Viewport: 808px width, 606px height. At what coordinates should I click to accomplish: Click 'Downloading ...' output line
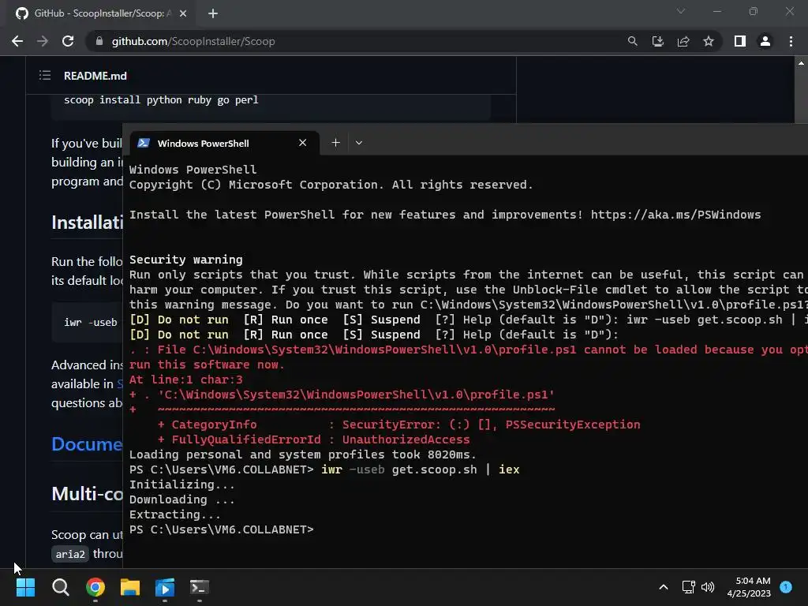[x=182, y=499]
